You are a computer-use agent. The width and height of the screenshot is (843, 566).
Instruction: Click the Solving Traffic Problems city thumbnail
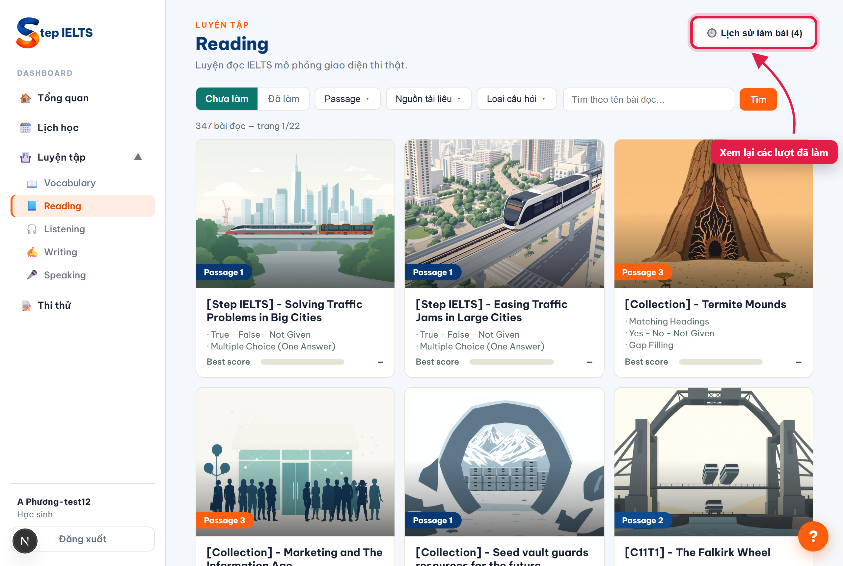(295, 214)
